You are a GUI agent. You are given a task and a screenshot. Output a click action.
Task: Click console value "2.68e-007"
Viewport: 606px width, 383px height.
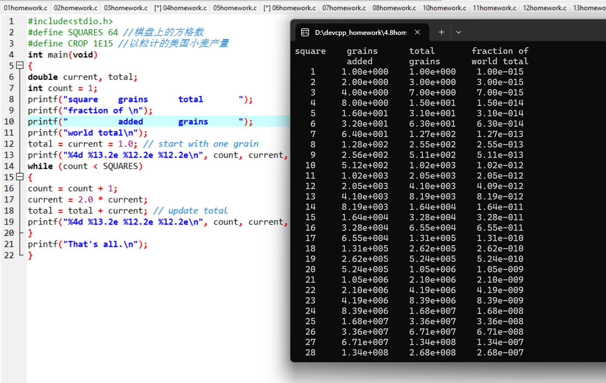500,353
